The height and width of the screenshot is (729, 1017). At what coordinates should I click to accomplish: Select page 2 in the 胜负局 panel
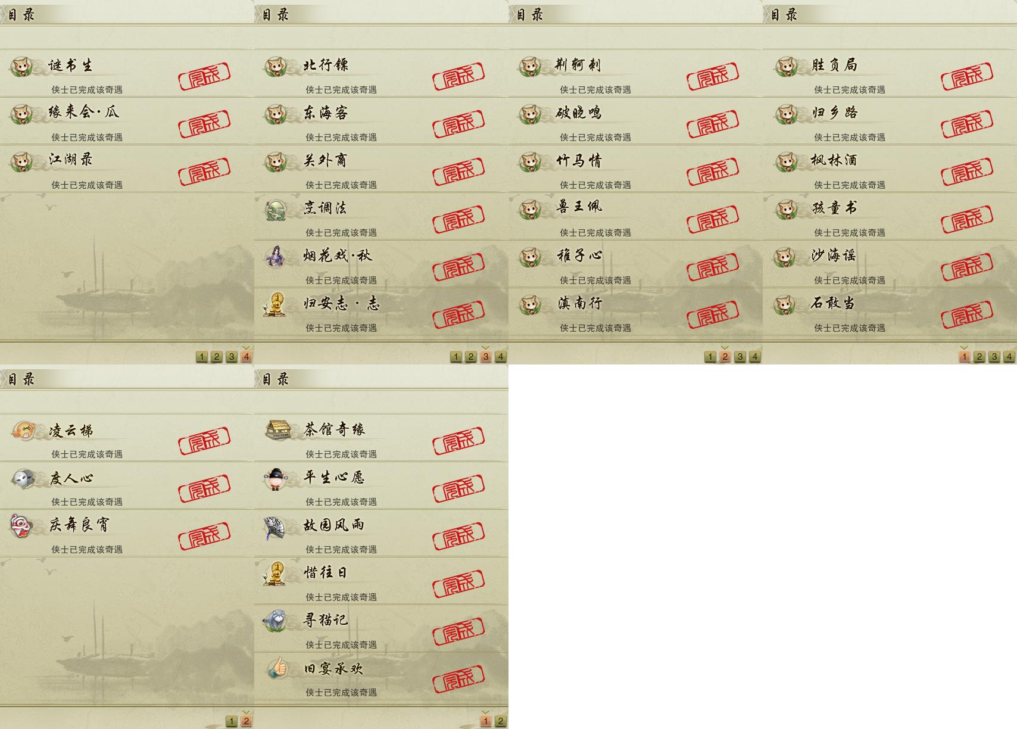(x=979, y=357)
